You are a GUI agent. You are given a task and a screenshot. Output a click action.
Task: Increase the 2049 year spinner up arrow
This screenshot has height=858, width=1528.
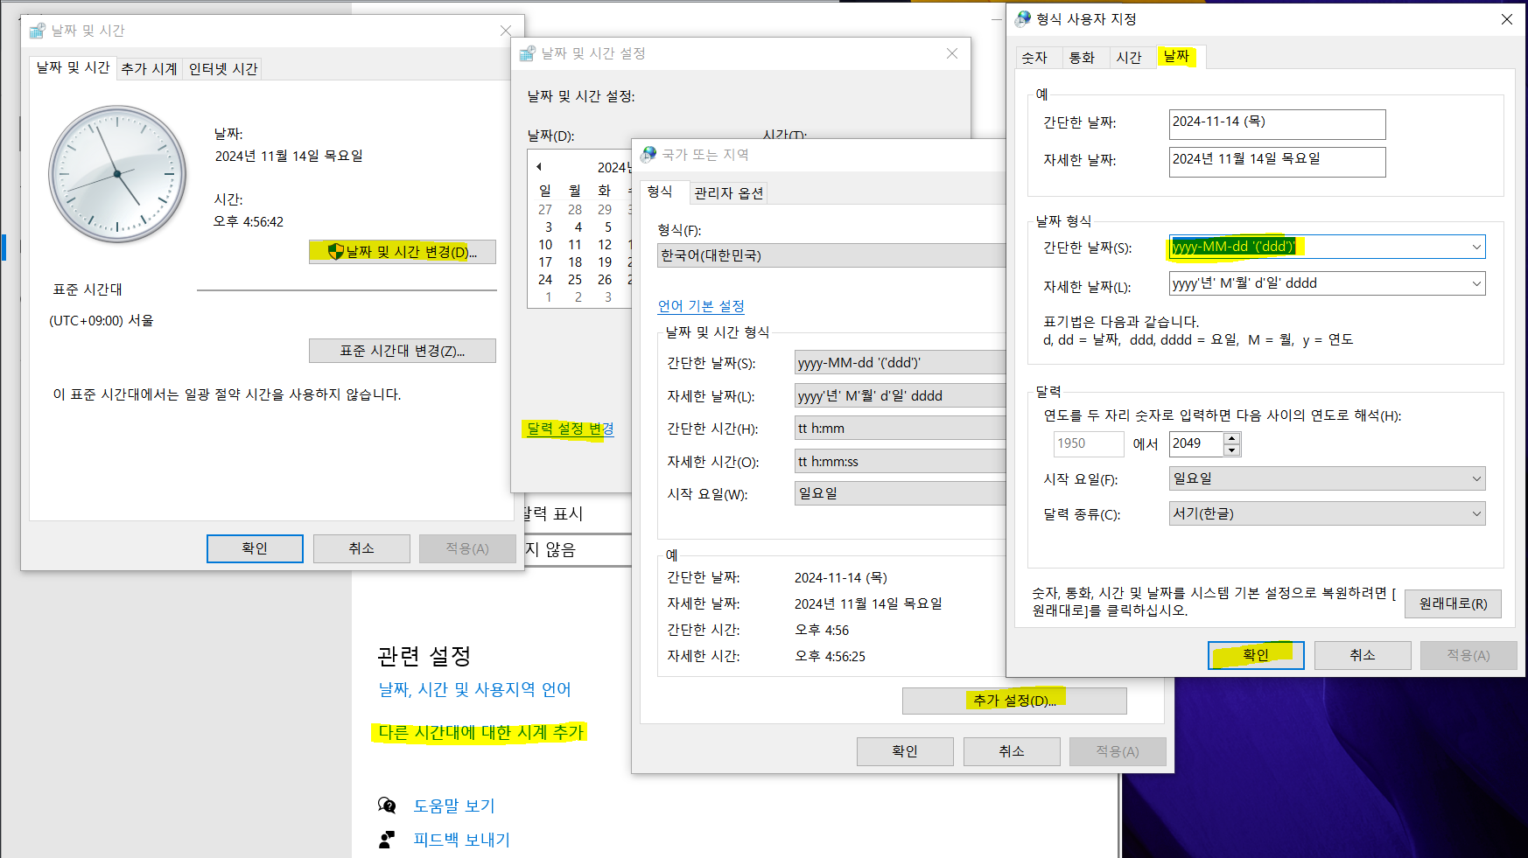coord(1231,438)
